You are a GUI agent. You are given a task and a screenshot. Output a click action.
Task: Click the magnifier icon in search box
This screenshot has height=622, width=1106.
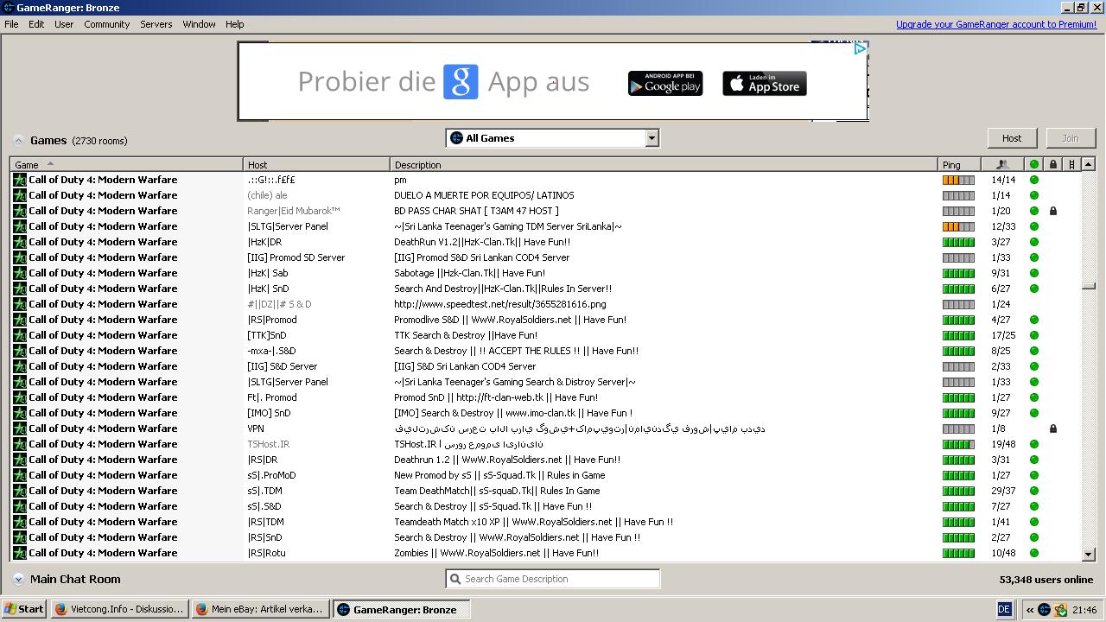(454, 579)
